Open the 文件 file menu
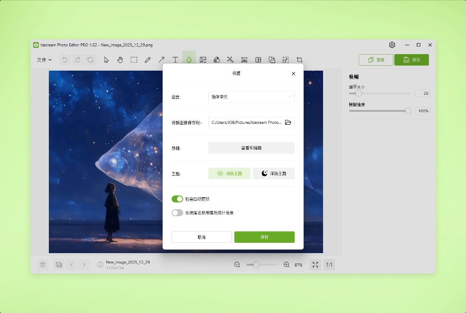Image resolution: width=466 pixels, height=313 pixels. (x=43, y=59)
